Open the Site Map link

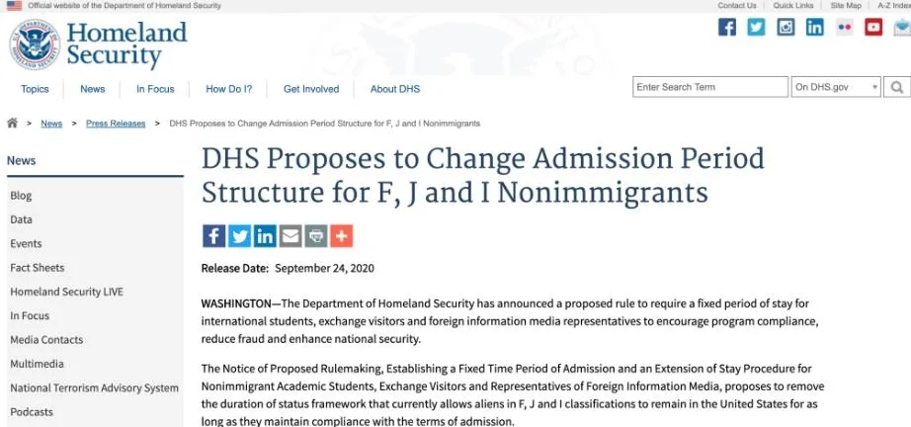pyautogui.click(x=846, y=6)
